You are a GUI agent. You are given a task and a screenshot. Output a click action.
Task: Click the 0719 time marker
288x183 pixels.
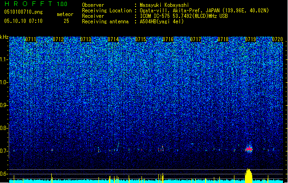(250, 39)
